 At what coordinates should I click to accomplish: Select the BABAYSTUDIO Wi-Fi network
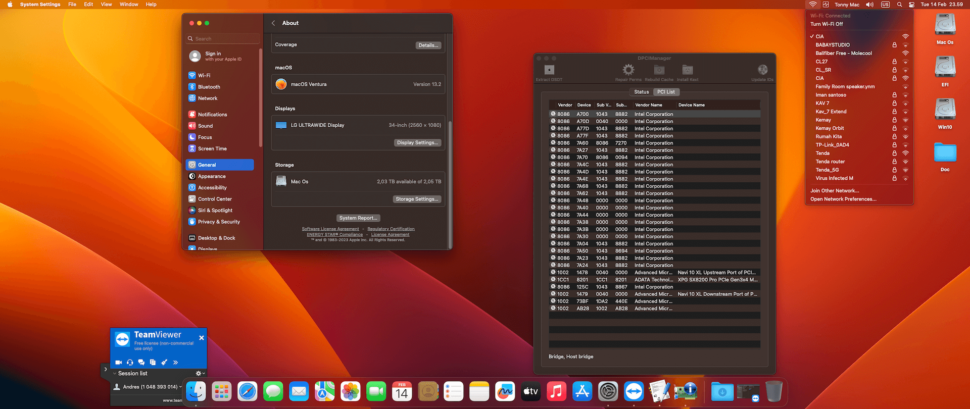tap(833, 45)
